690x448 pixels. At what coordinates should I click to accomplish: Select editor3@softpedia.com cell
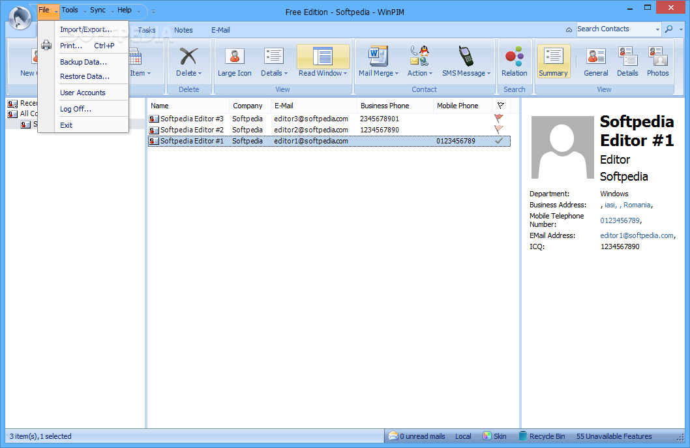(310, 119)
